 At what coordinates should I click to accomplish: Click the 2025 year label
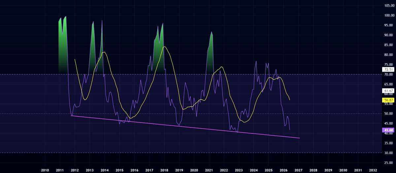[x=269, y=170]
